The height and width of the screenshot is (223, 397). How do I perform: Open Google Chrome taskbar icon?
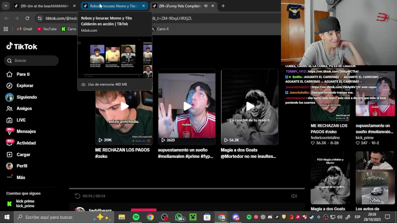pyautogui.click(x=150, y=217)
